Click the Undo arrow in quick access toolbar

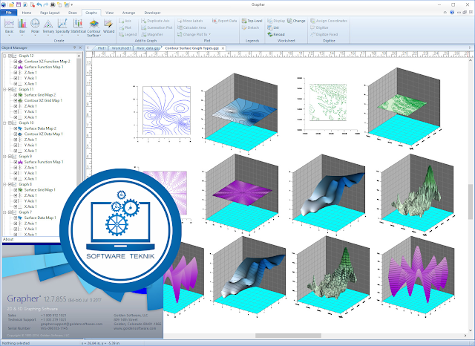coord(39,4)
